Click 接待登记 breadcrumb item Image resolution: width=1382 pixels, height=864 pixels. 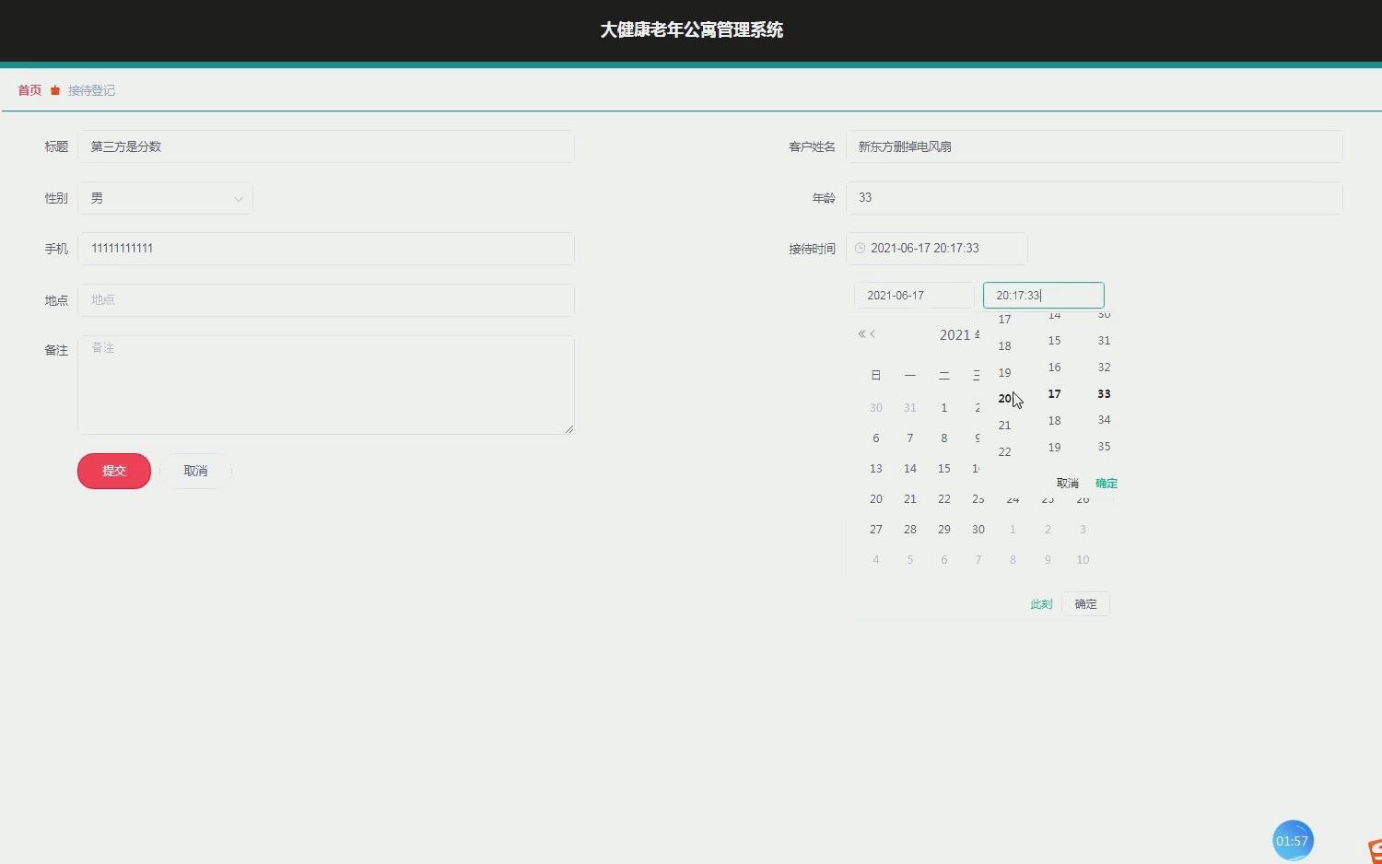click(x=91, y=90)
